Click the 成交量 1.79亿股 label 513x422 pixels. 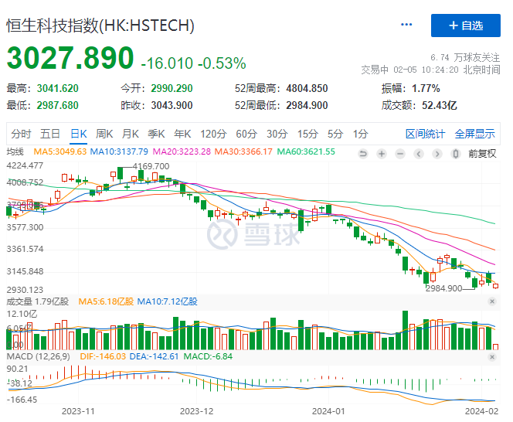click(38, 301)
